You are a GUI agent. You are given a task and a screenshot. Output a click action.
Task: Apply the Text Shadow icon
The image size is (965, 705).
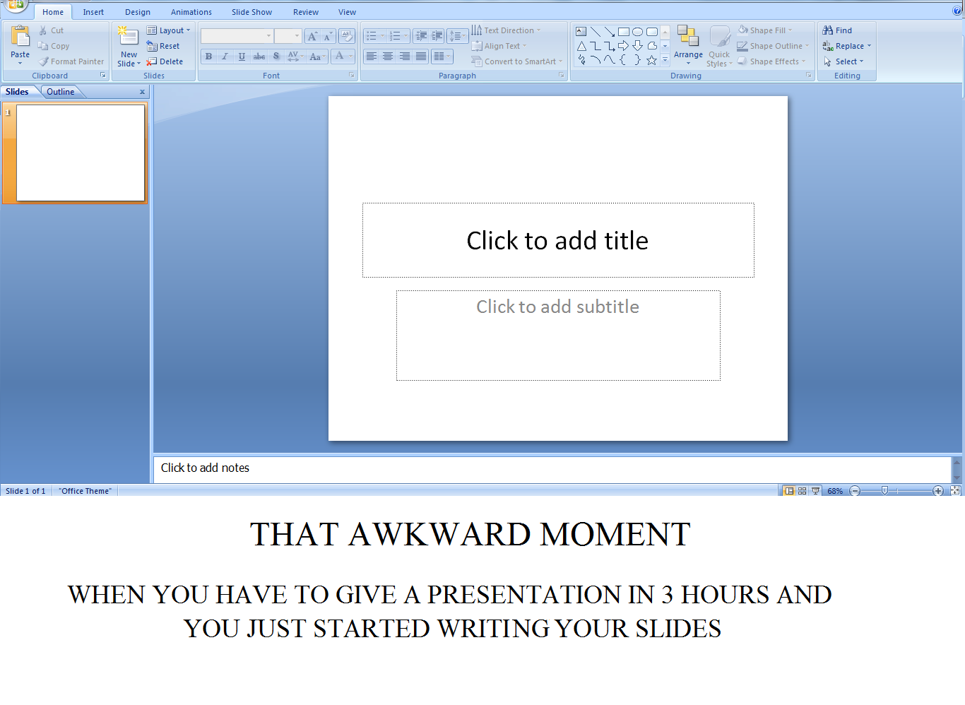[x=276, y=56]
